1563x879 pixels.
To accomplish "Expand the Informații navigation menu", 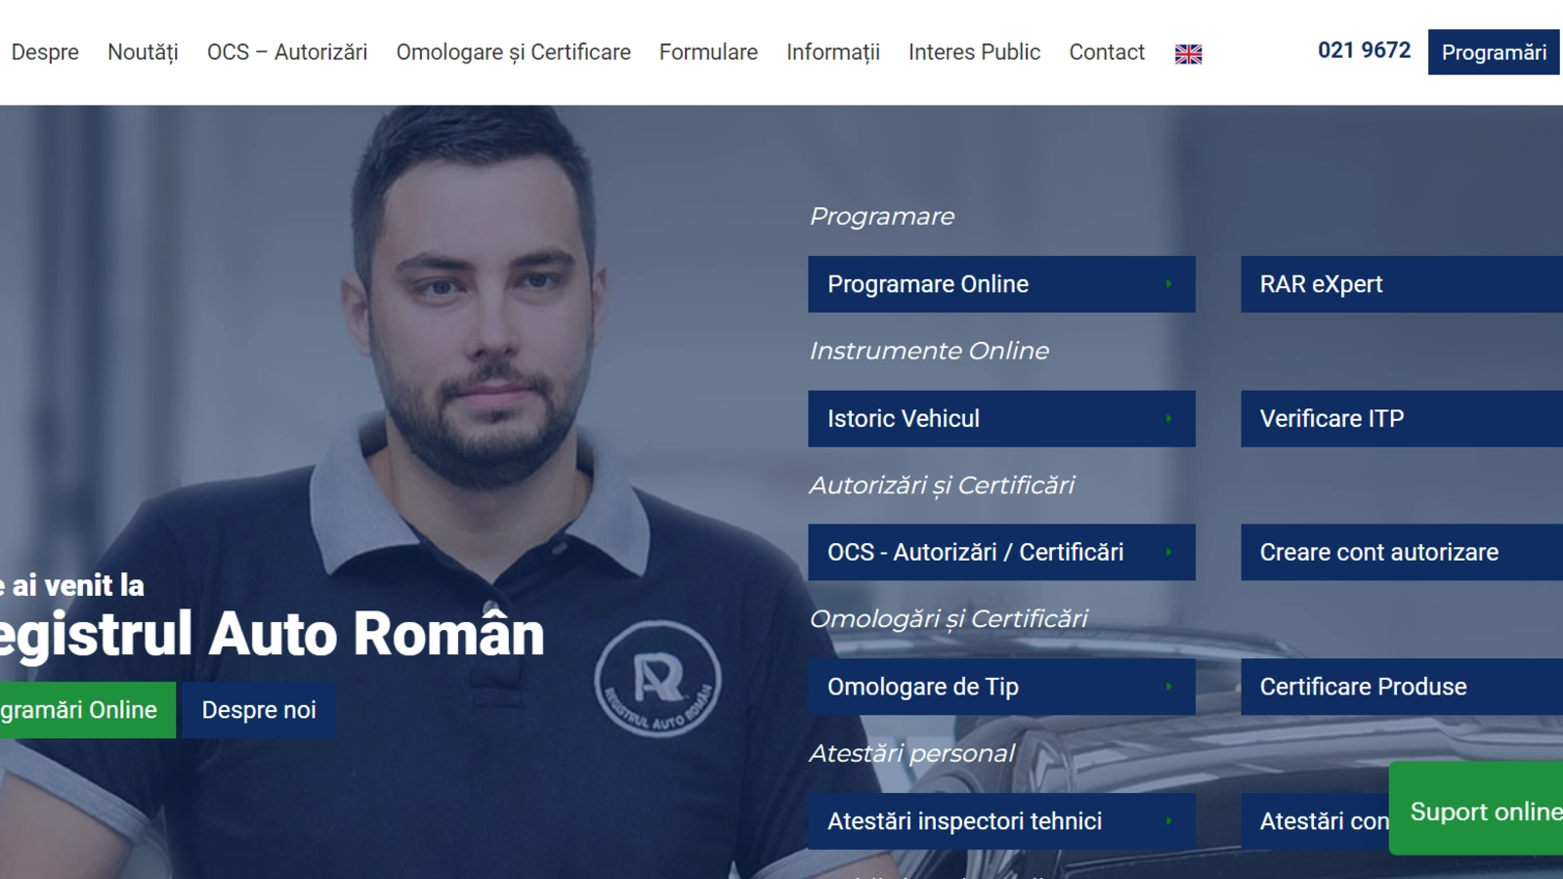I will click(x=832, y=52).
